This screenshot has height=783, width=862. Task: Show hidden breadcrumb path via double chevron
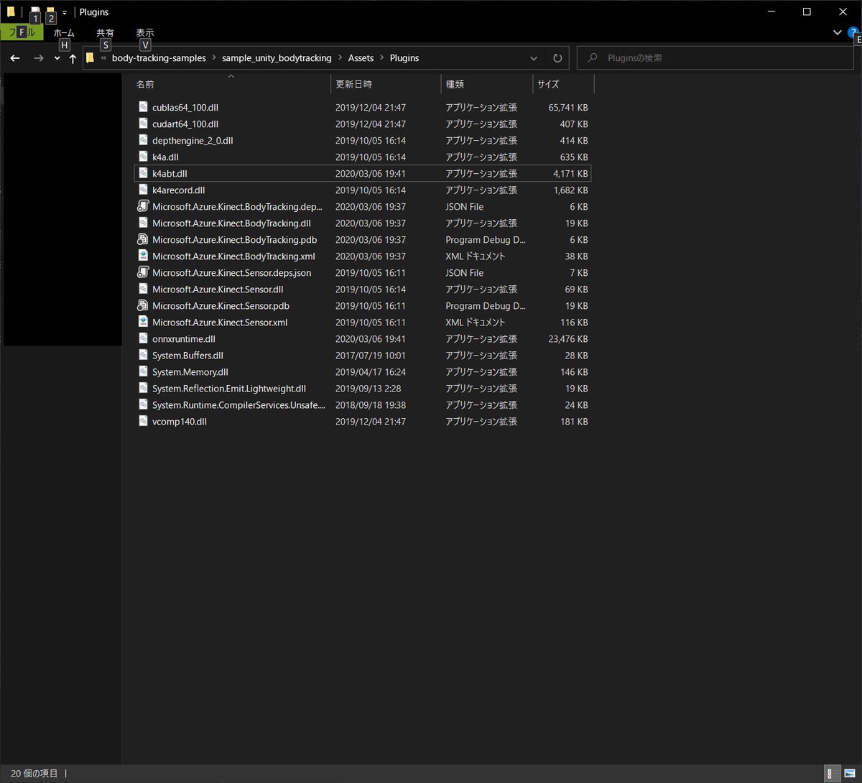coord(104,58)
